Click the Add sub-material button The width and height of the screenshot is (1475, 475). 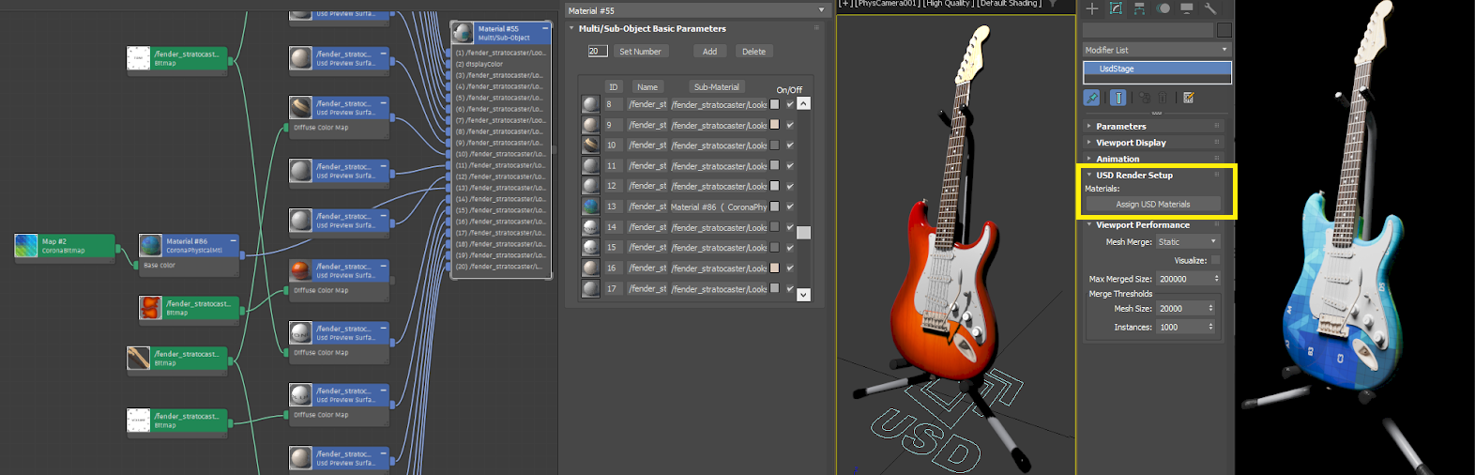pos(709,52)
